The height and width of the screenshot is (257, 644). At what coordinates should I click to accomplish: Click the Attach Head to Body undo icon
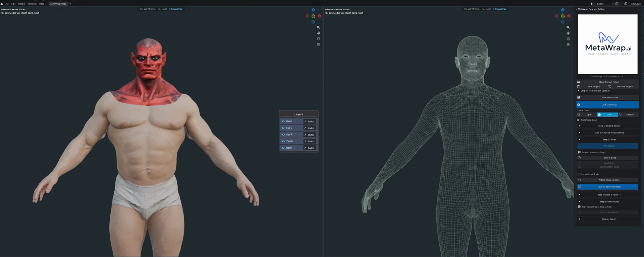(x=579, y=180)
